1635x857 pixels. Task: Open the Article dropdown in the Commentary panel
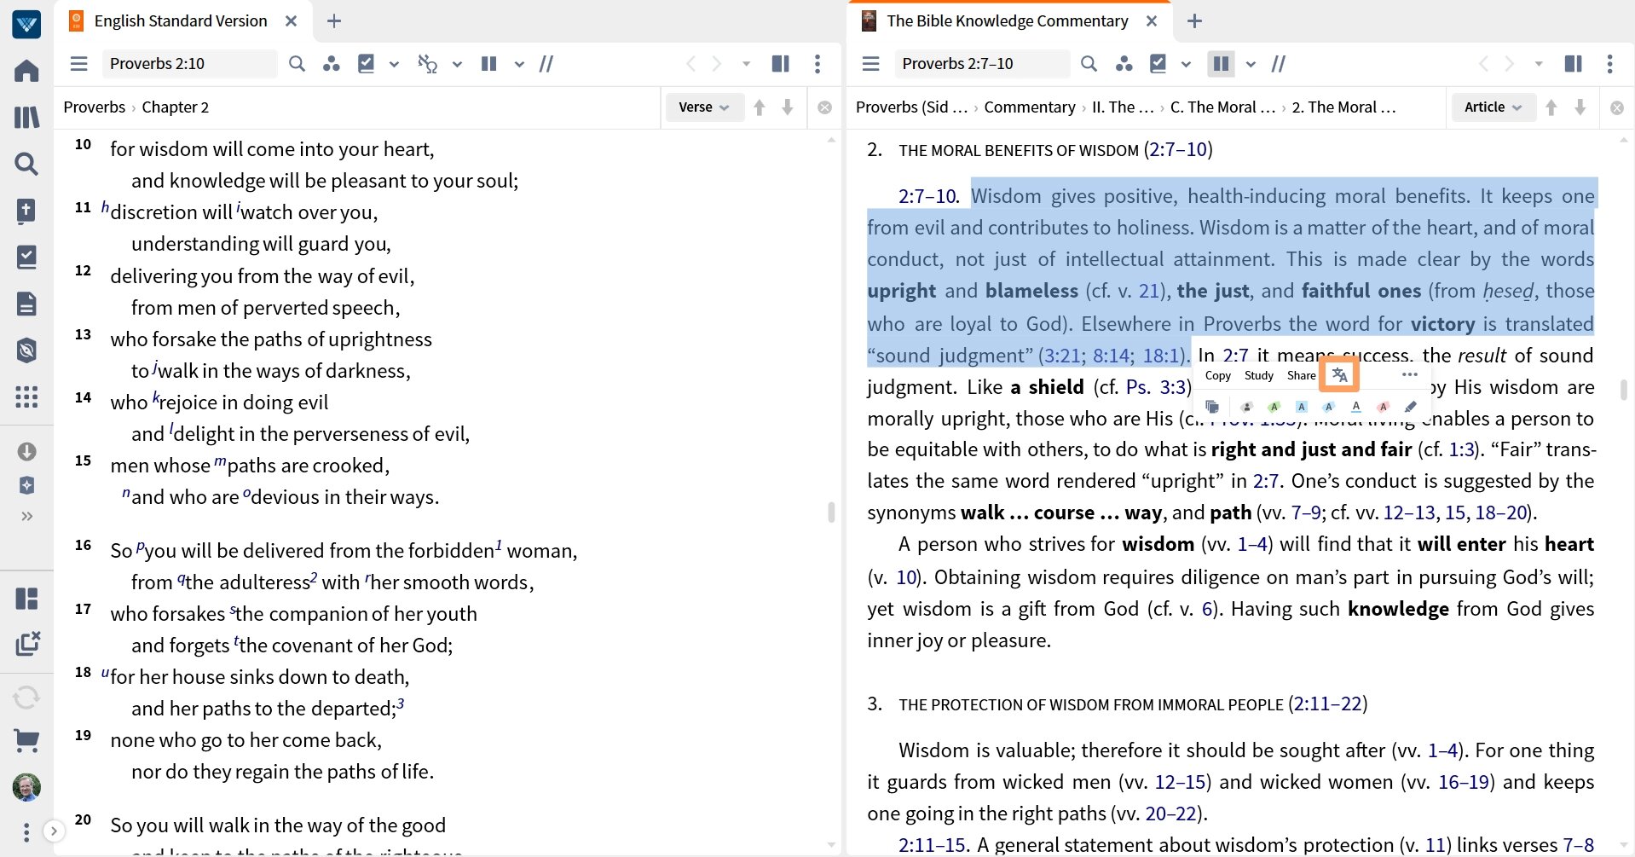(1493, 107)
